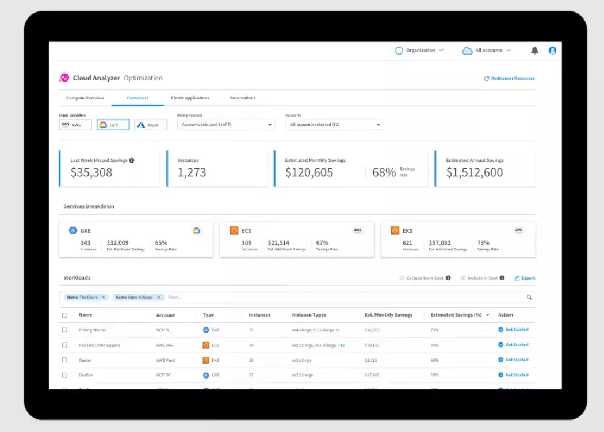Open the Elastic Applications tab
Viewport: 604px width, 432px height.
[190, 98]
